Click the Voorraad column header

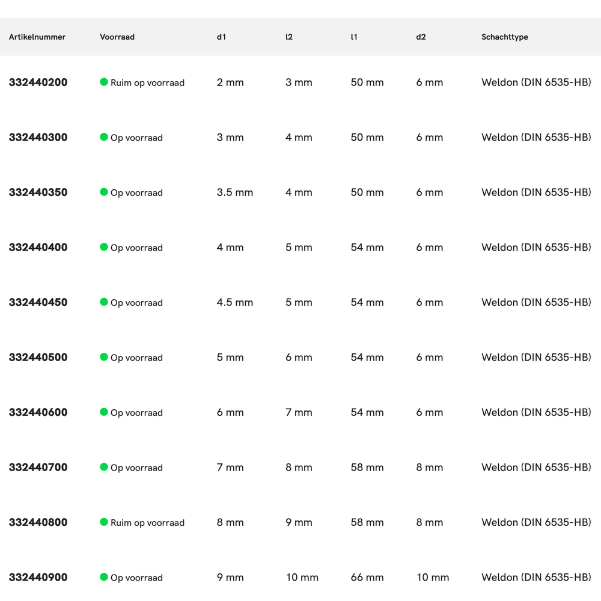pyautogui.click(x=117, y=37)
